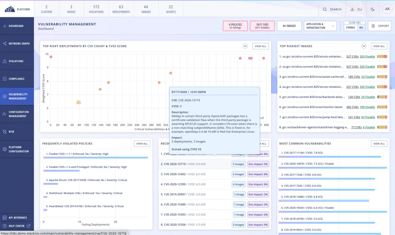Switch CVE filter to ALL

click(362, 27)
